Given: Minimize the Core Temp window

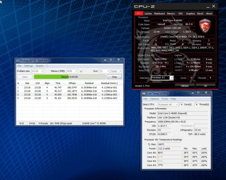Looking at the screenshot, I should (x=193, y=93).
